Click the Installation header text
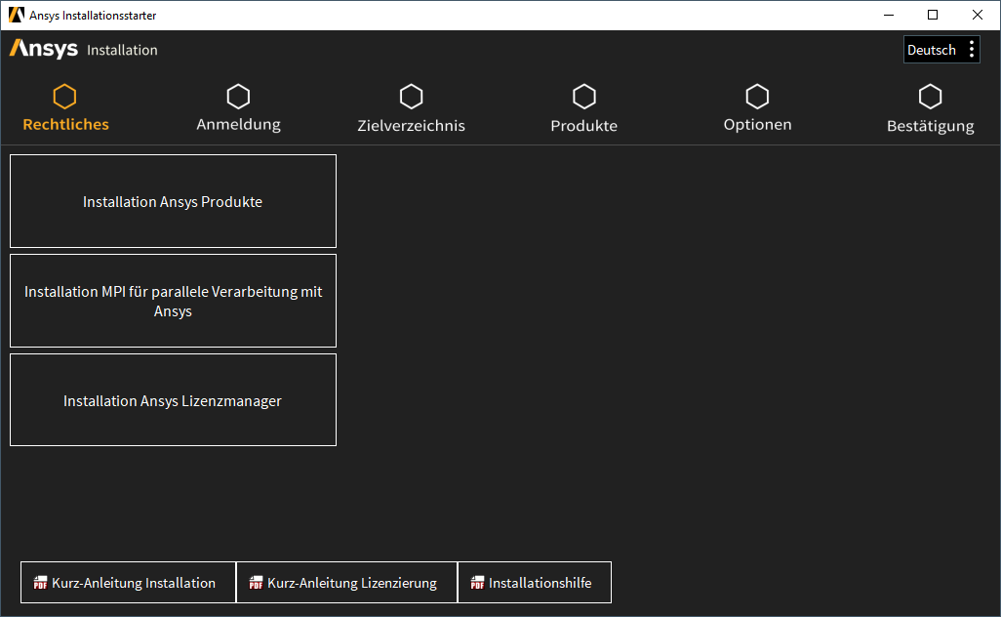The image size is (1001, 617). [122, 50]
